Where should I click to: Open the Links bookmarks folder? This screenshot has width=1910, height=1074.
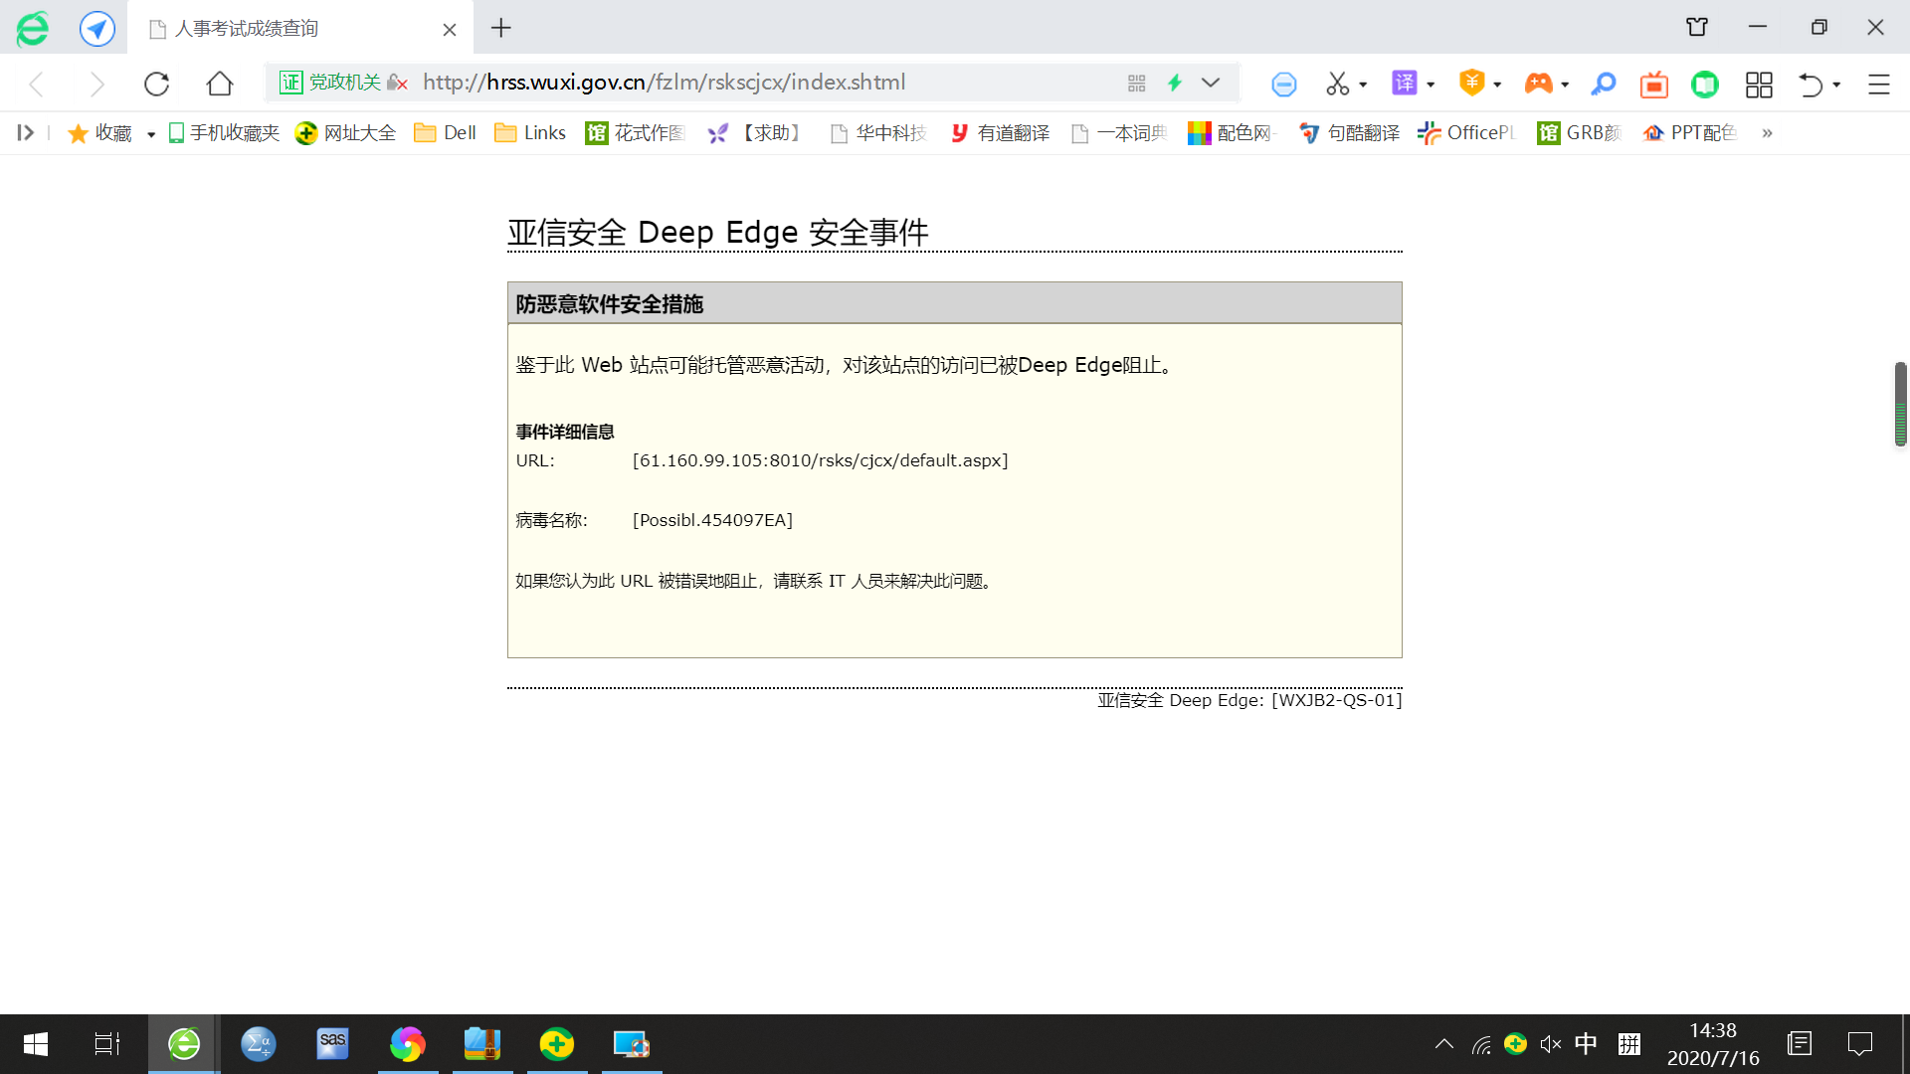coord(530,132)
